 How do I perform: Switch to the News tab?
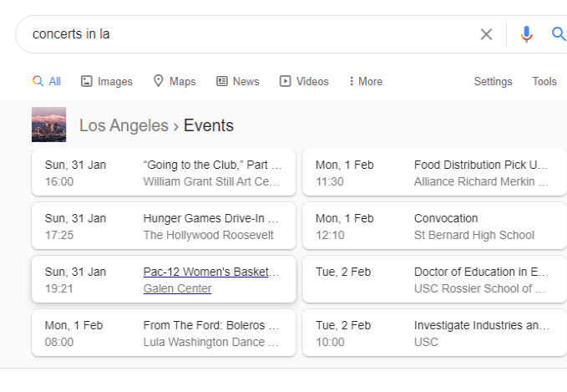click(238, 81)
